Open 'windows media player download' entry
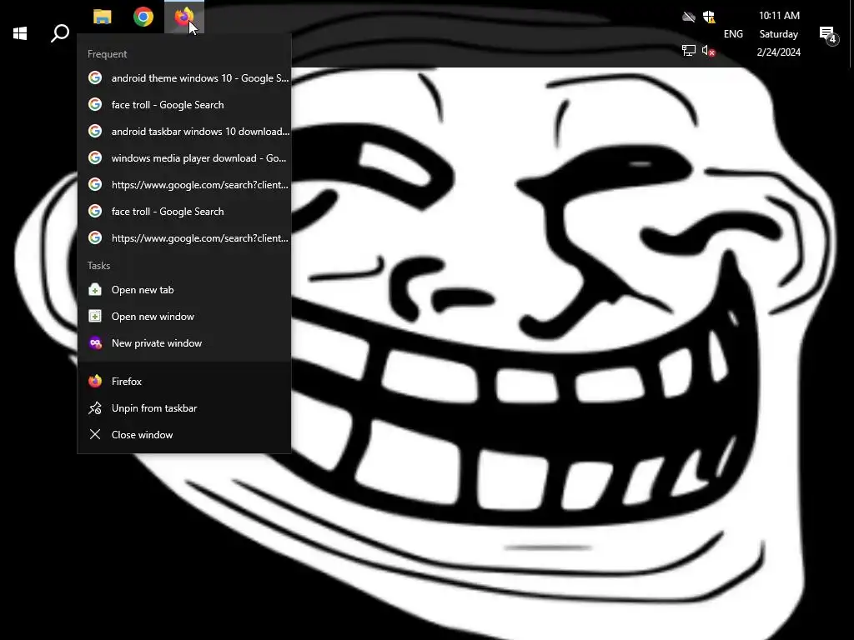 [x=184, y=157]
